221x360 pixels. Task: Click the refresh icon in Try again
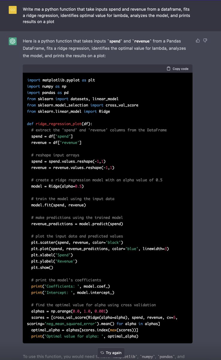click(102, 353)
